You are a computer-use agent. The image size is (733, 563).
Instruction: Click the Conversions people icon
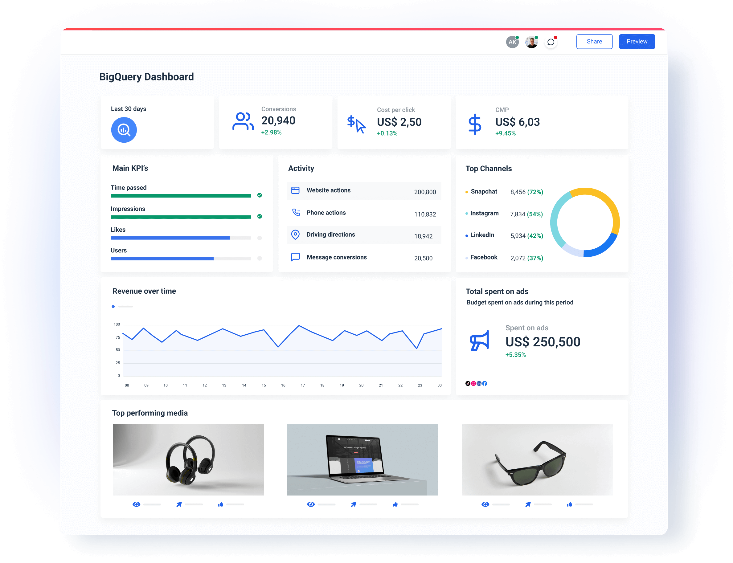point(242,121)
